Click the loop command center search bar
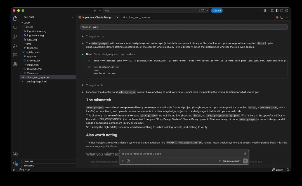The height and width of the screenshot is (186, 302). click(x=151, y=11)
